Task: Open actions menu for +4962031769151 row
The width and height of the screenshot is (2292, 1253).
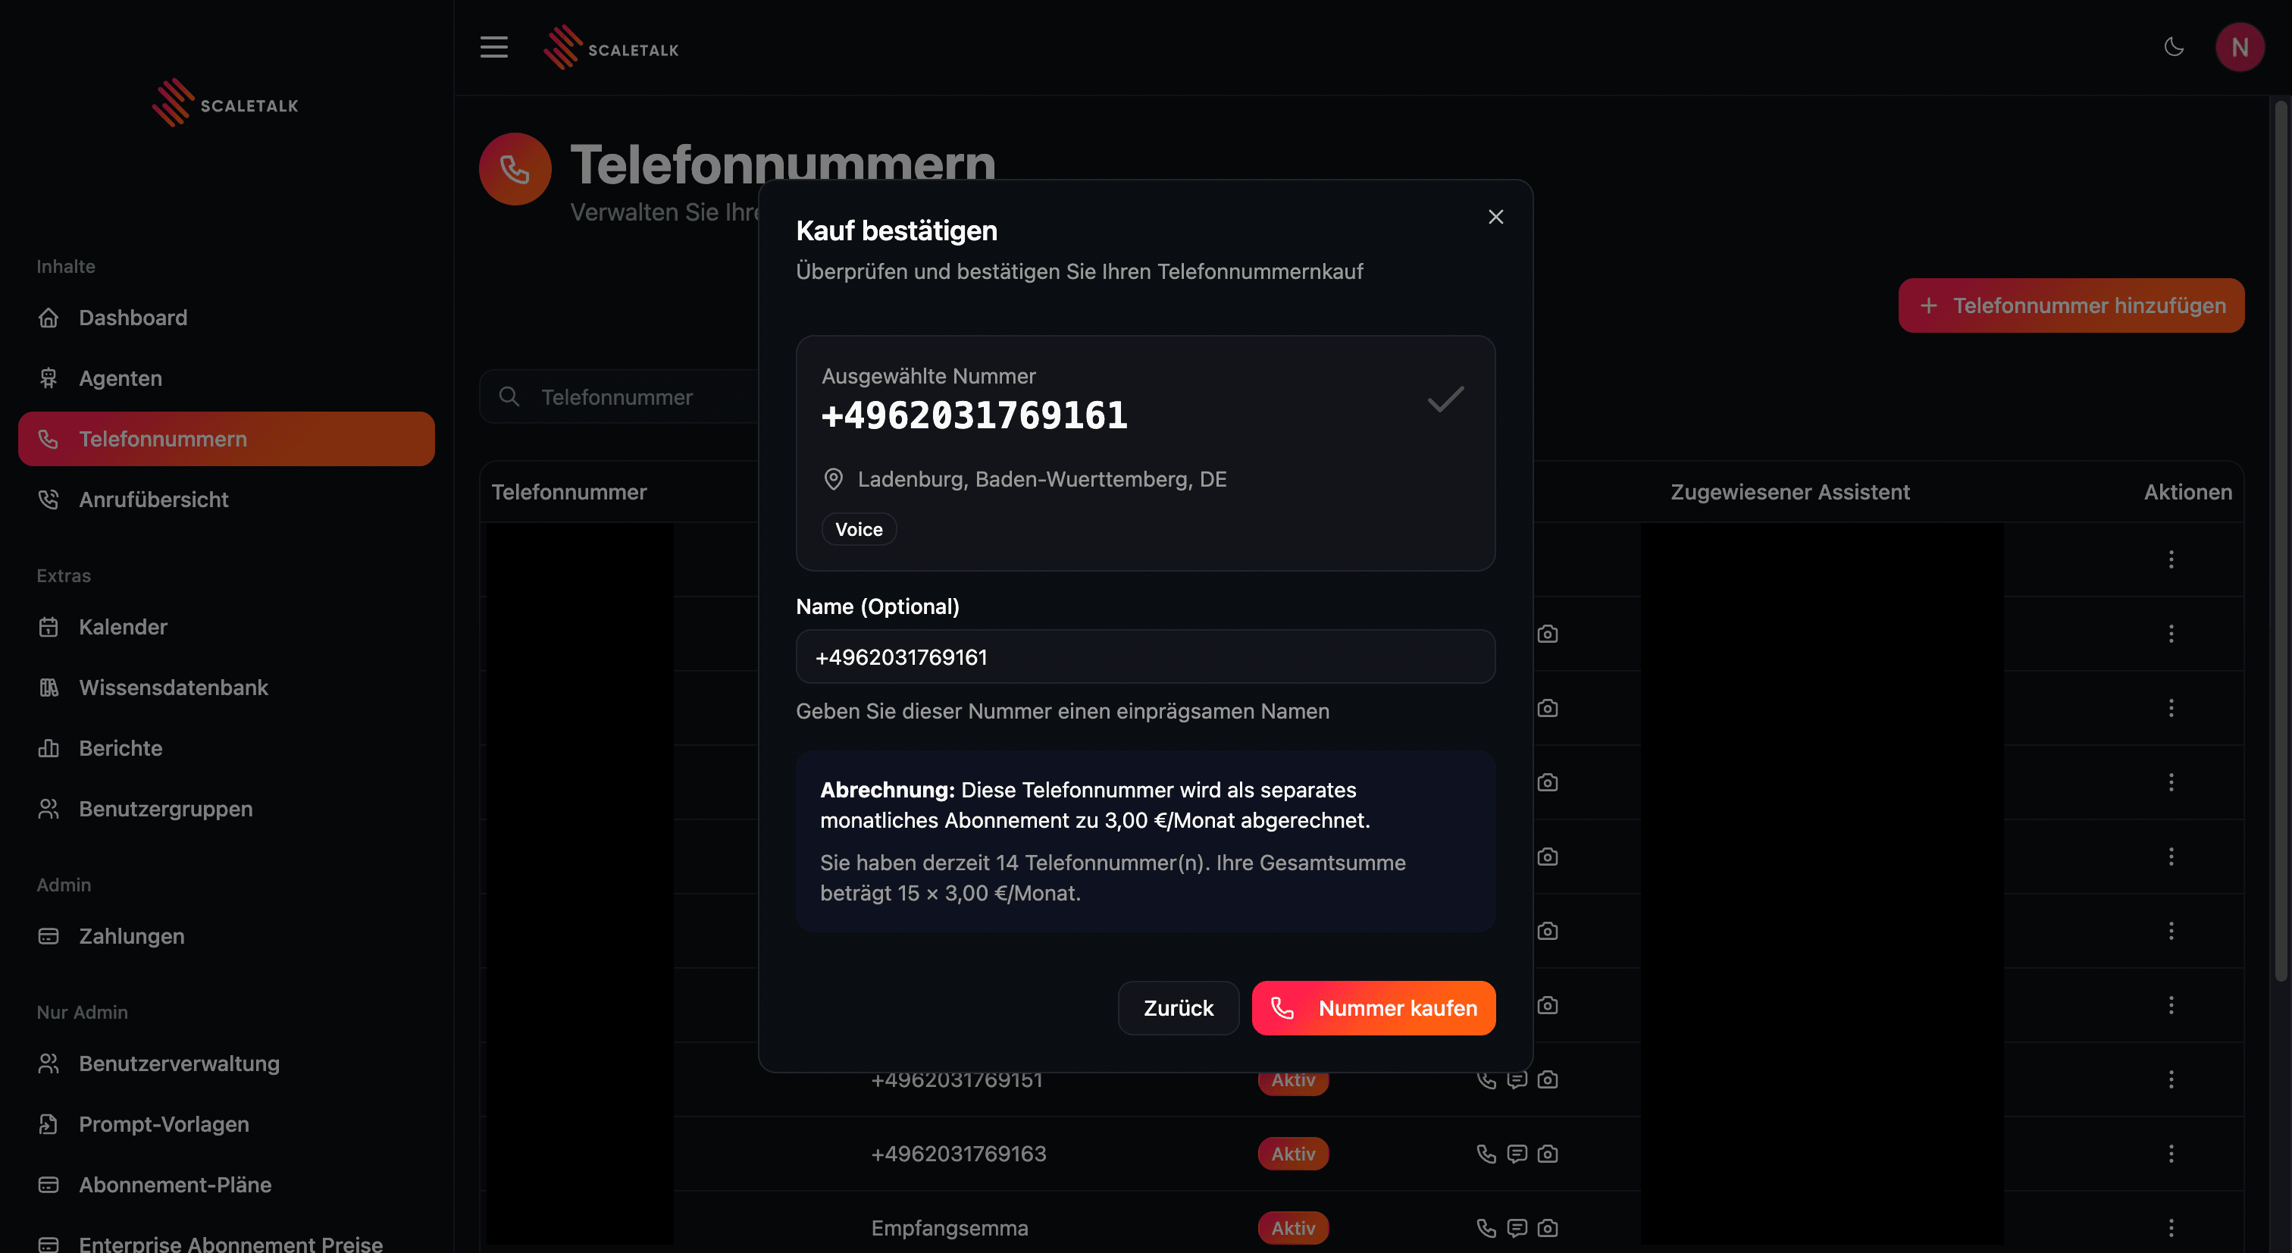Action: point(2171,1079)
